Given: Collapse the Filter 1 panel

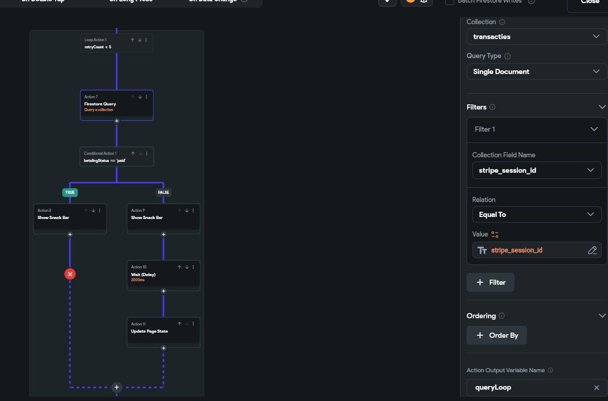Looking at the screenshot, I should [x=594, y=129].
